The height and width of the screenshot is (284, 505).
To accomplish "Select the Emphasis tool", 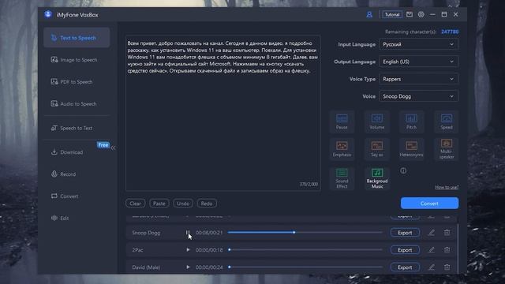I will click(342, 149).
